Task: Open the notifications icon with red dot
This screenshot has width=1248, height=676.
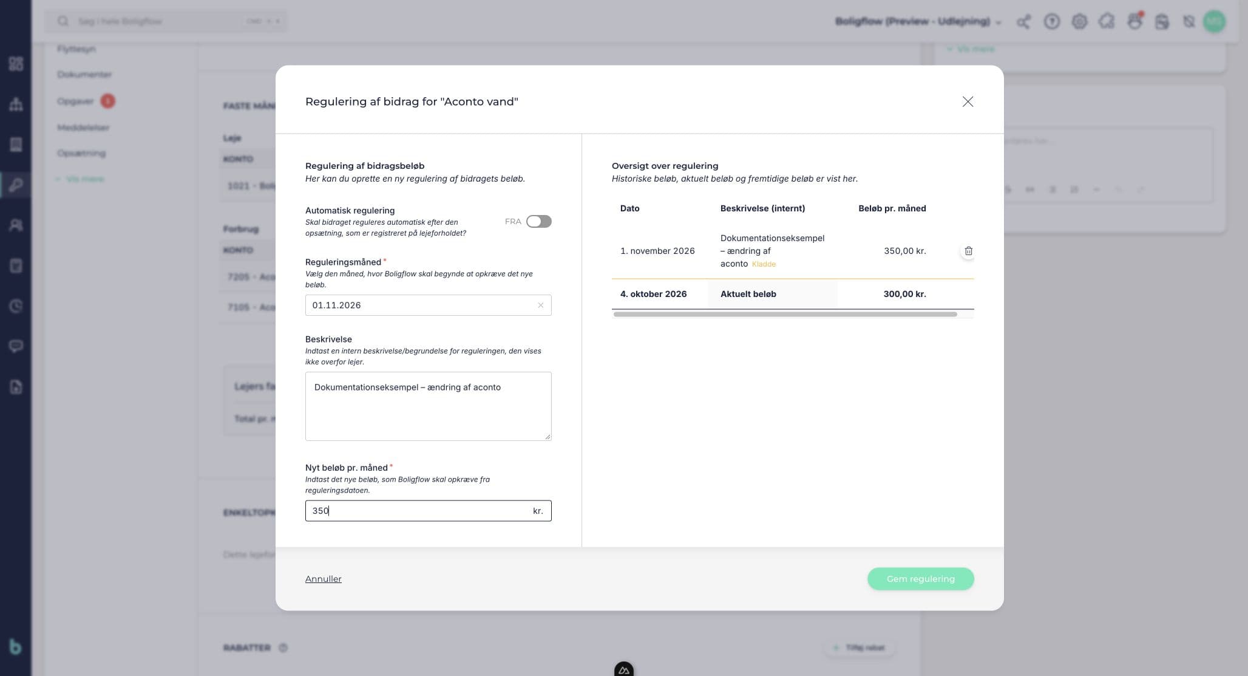Action: pyautogui.click(x=1134, y=22)
